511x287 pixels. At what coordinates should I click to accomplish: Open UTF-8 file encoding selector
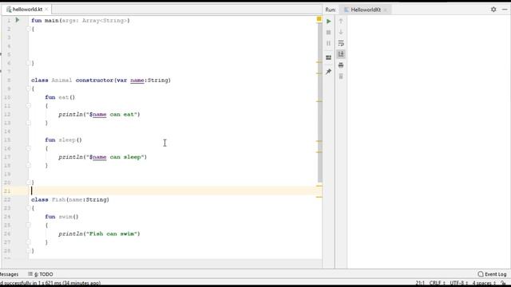coord(458,283)
